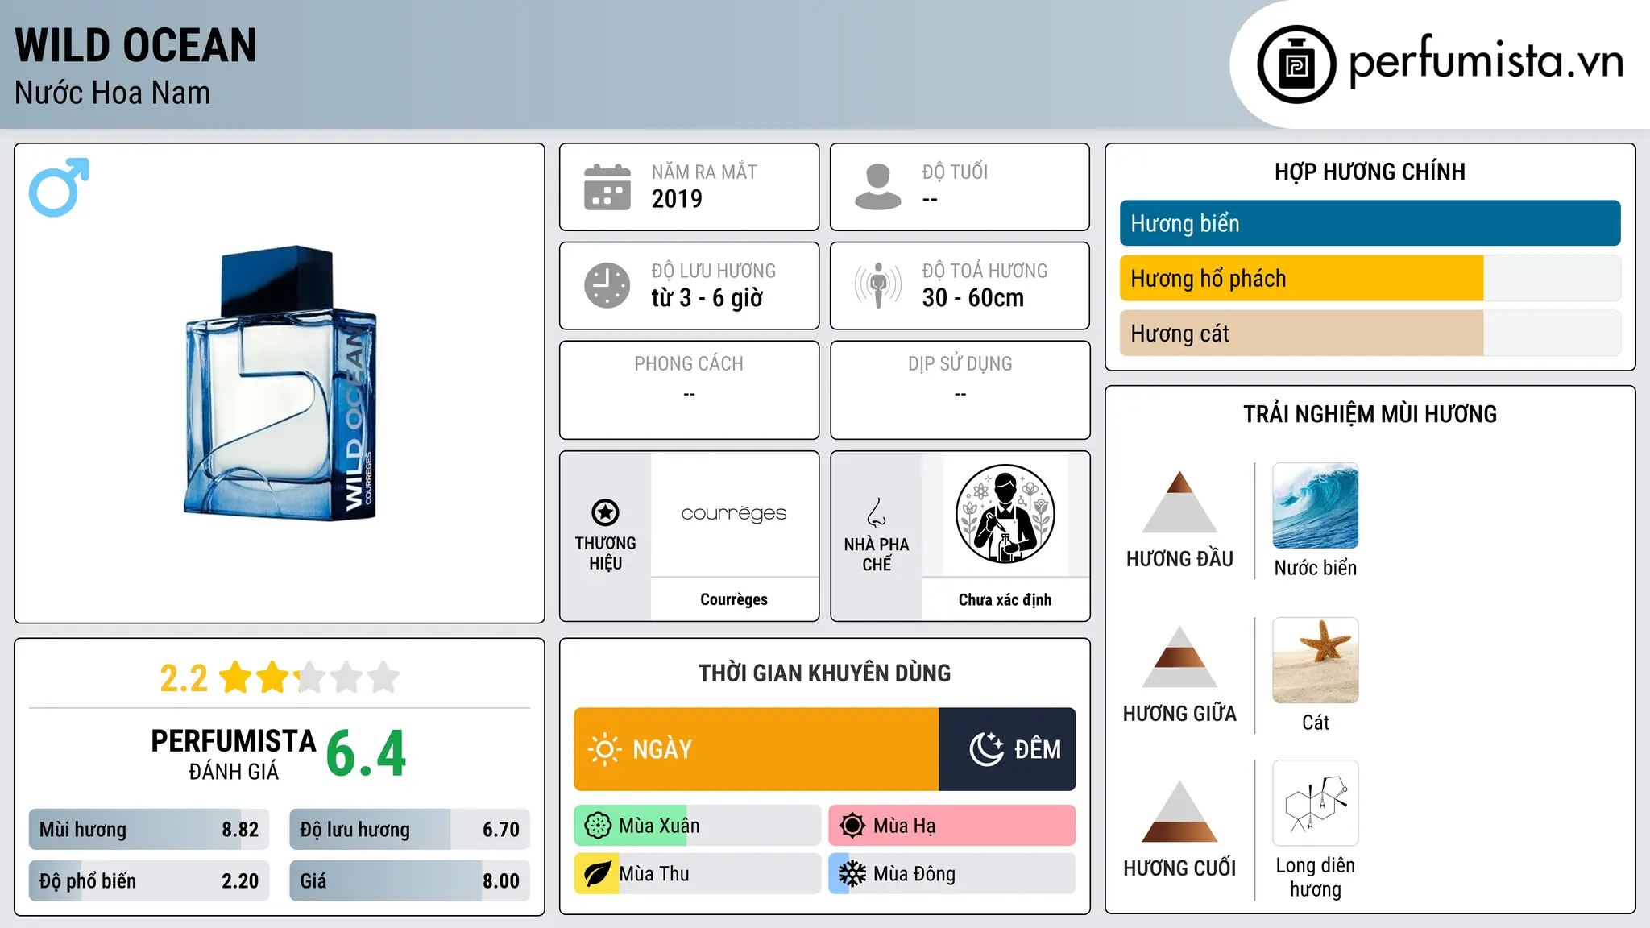Click the TRẢI NGHIỆM MÙI HƯƠNG heading
The height and width of the screenshot is (928, 1650).
click(1370, 414)
